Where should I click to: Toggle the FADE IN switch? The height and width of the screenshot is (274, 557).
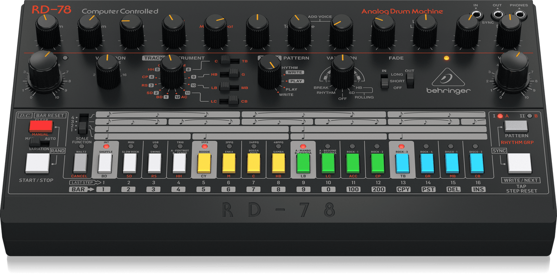pyautogui.click(x=384, y=81)
